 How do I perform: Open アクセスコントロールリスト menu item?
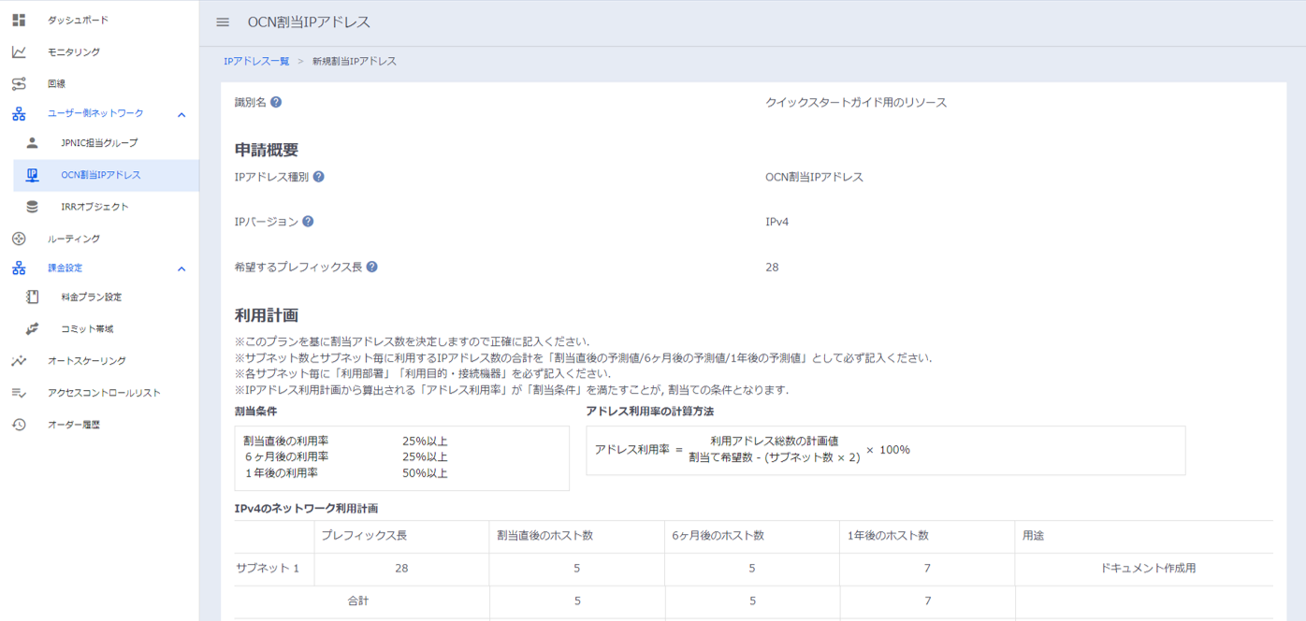click(x=104, y=393)
